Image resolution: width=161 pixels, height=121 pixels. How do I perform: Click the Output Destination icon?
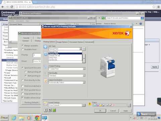click(x=46, y=81)
